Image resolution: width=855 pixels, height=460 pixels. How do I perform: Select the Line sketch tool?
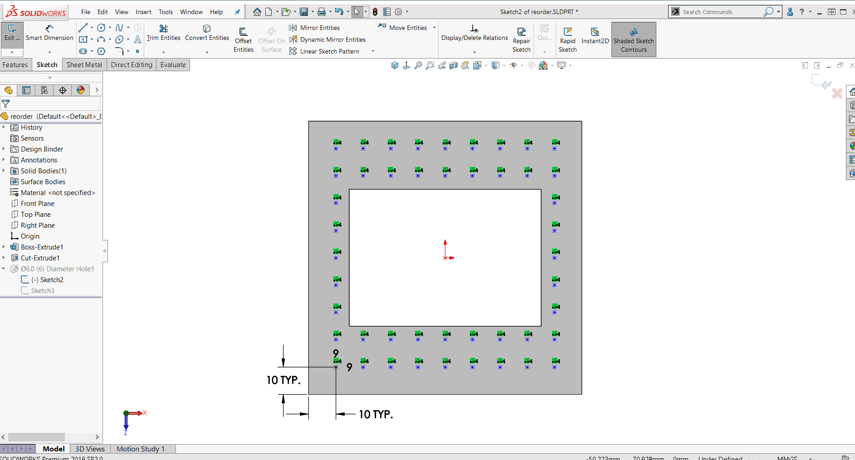(83, 28)
